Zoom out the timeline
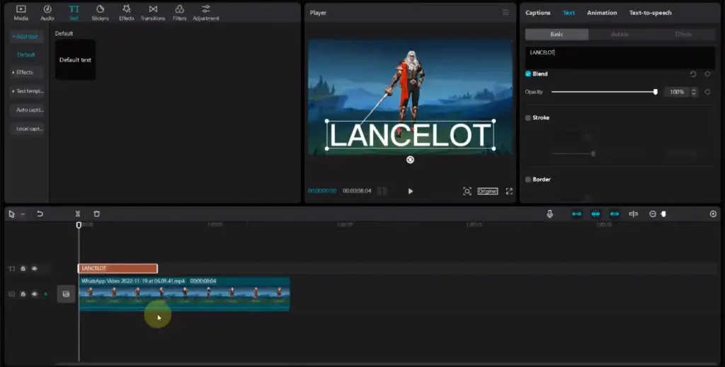This screenshot has height=367, width=725. (652, 214)
